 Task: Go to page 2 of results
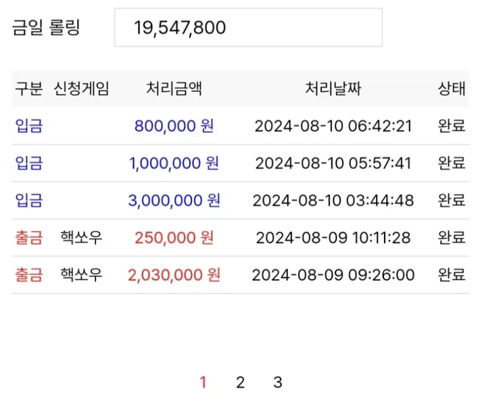click(x=240, y=382)
